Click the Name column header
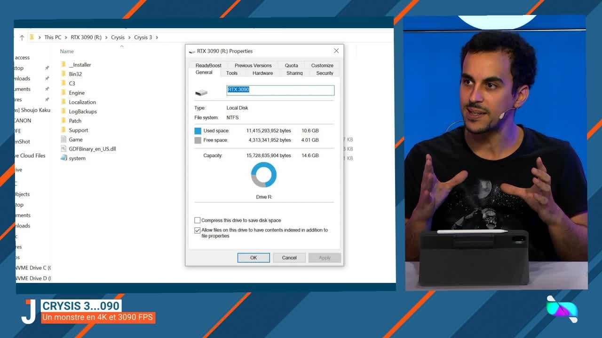602x338 pixels. point(67,51)
